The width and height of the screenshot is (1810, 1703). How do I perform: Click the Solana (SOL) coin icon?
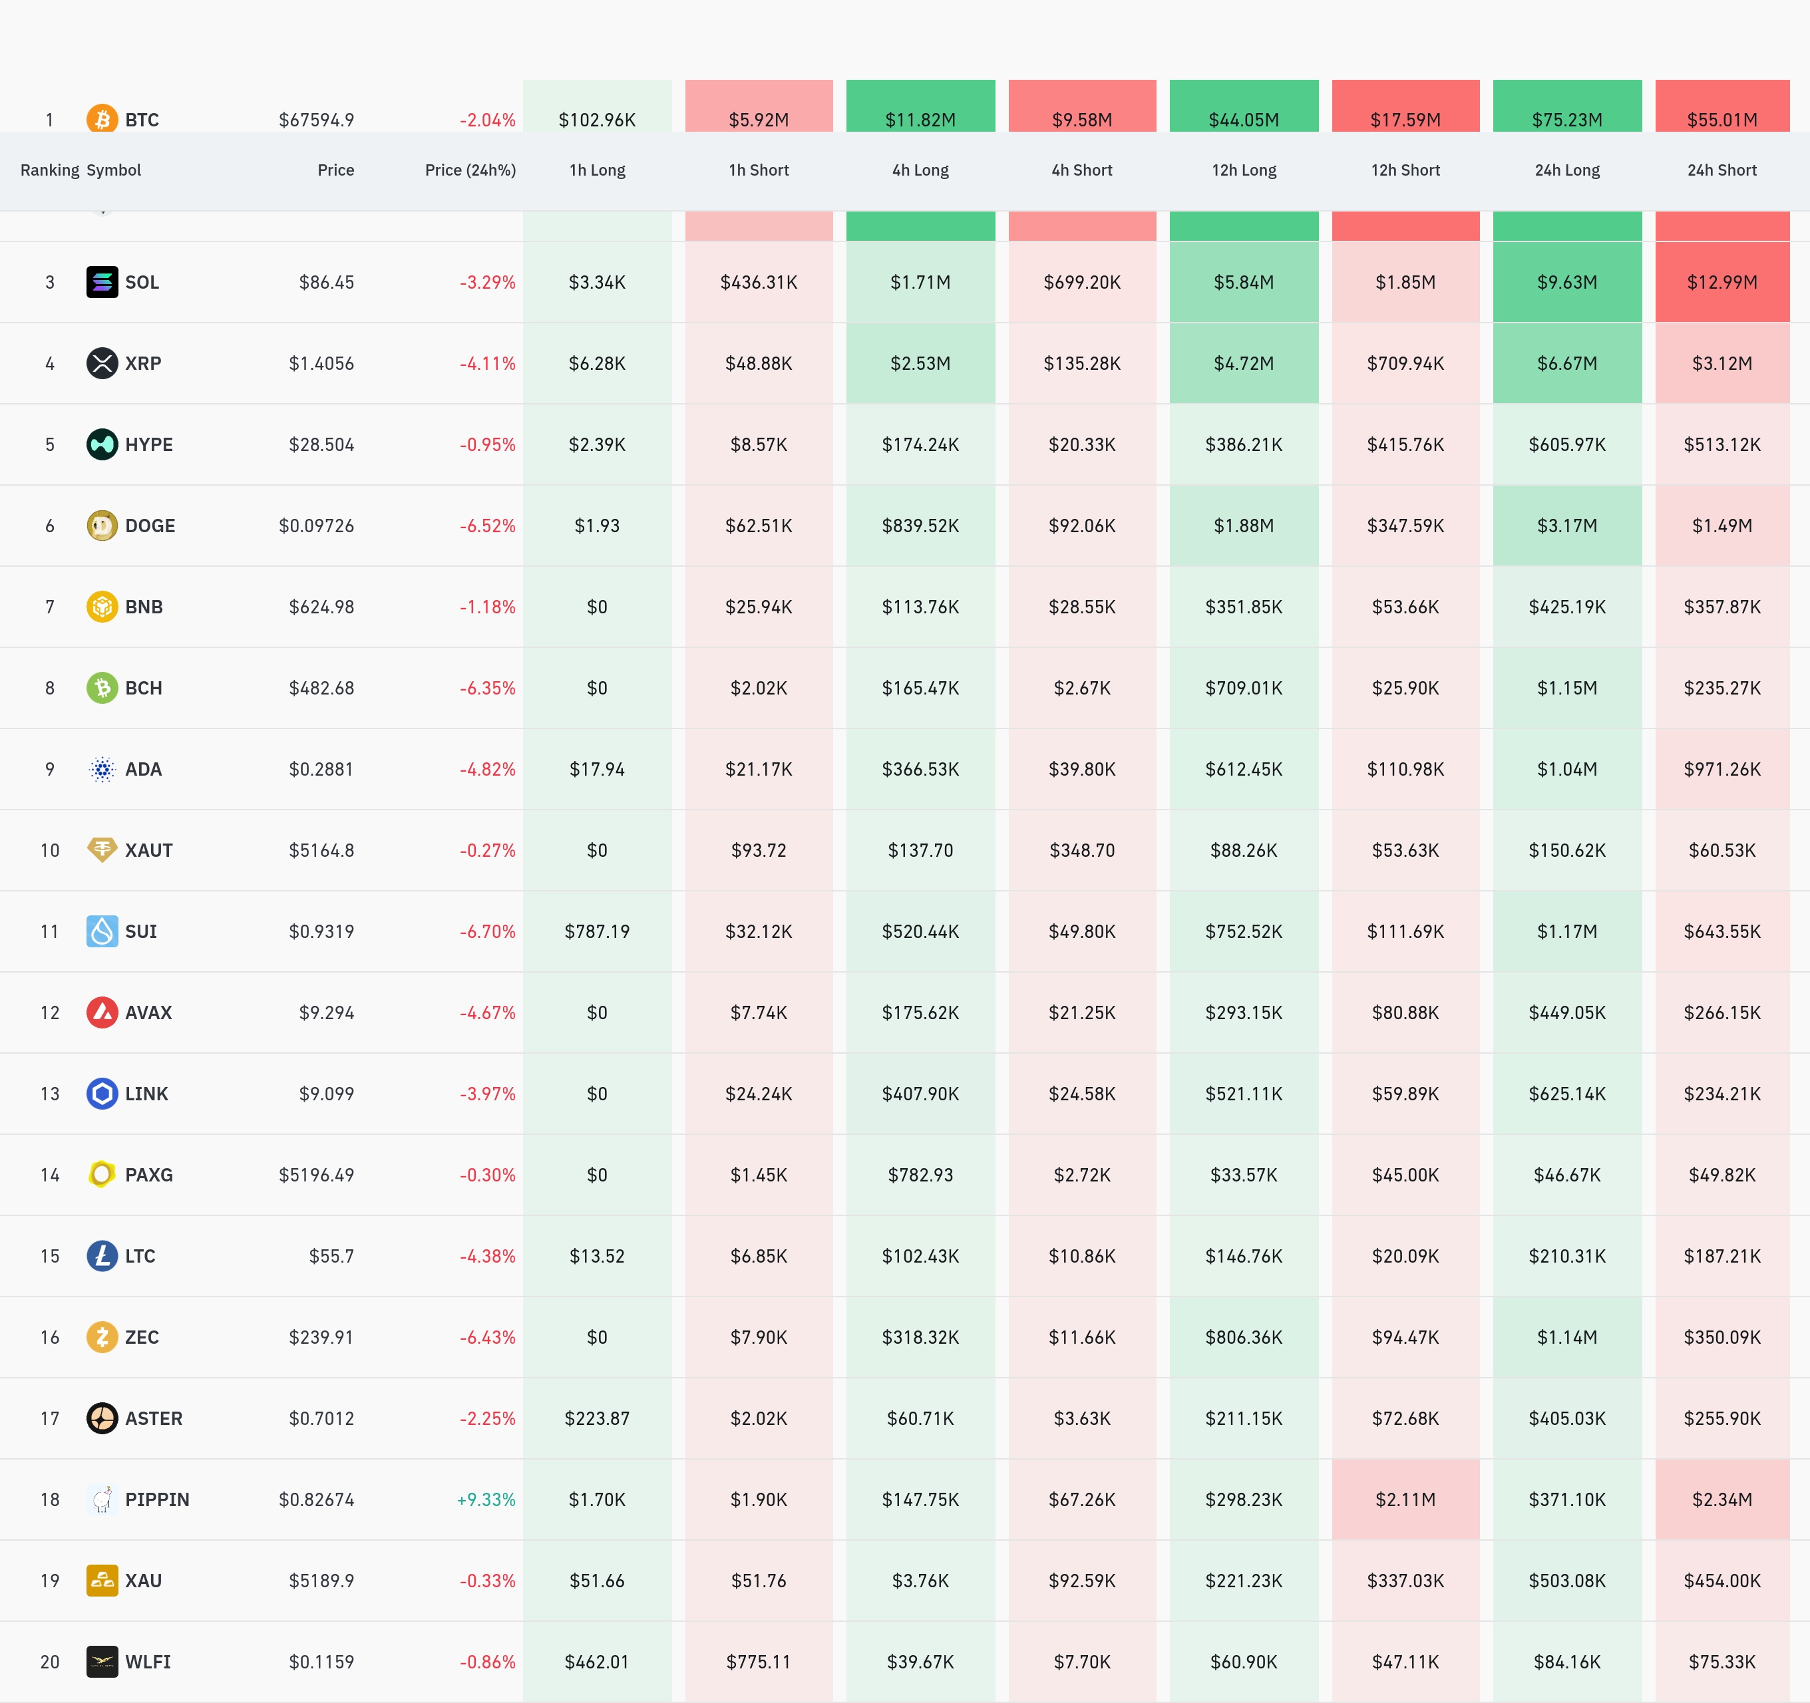pyautogui.click(x=102, y=282)
